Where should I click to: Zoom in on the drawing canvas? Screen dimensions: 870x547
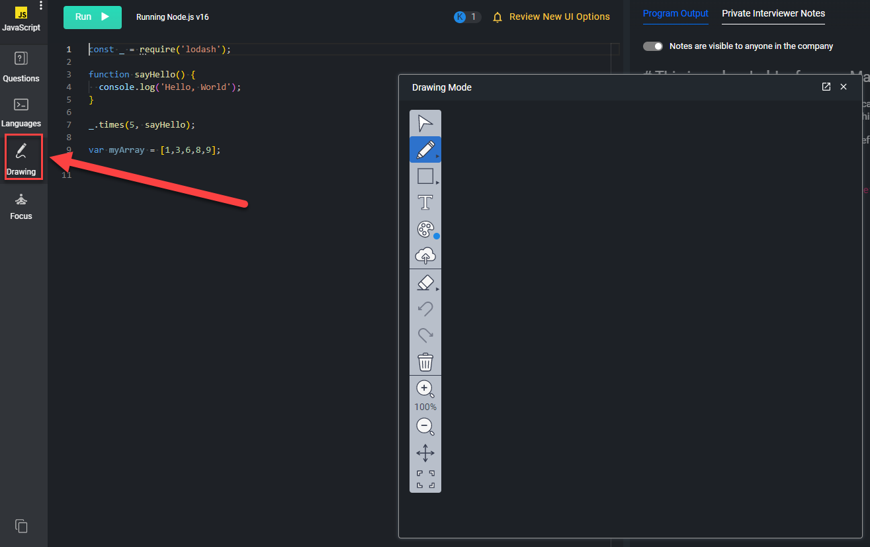click(x=425, y=390)
